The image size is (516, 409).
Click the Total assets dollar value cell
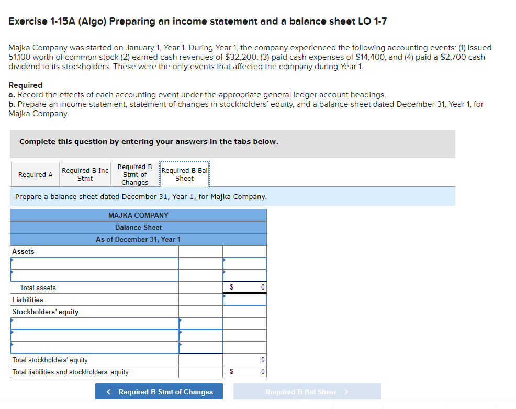click(244, 287)
